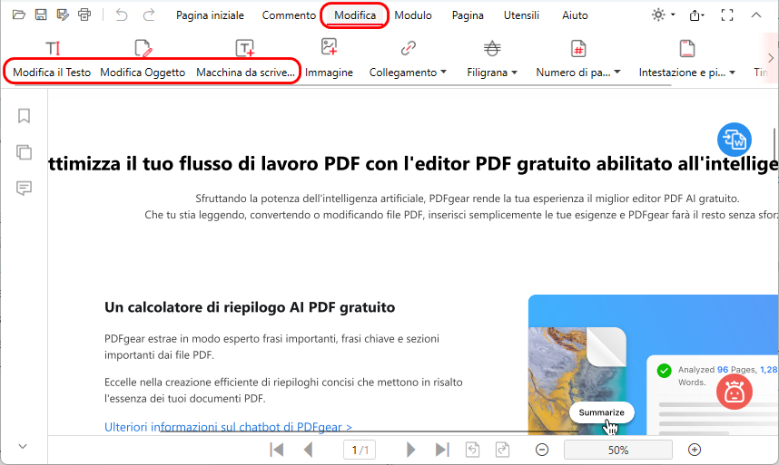Viewport: 779px width, 465px height.
Task: Click the Ulteriori informazioni sul chatbot link
Action: (228, 426)
